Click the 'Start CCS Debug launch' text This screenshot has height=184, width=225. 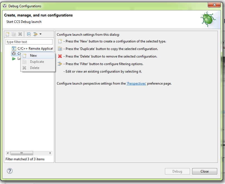[24, 22]
